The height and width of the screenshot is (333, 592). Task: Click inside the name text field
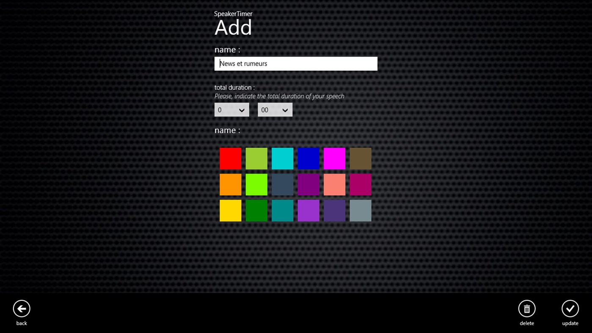[x=296, y=63]
